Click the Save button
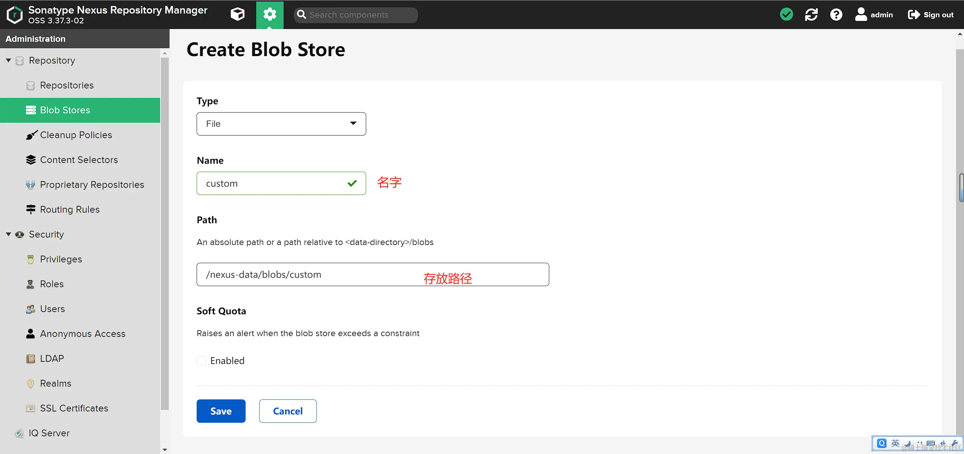The height and width of the screenshot is (454, 964). point(221,411)
